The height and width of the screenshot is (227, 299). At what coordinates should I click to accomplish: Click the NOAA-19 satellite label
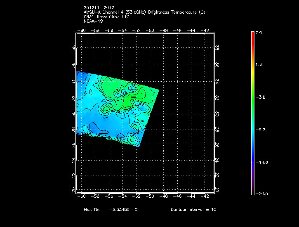pyautogui.click(x=93, y=21)
